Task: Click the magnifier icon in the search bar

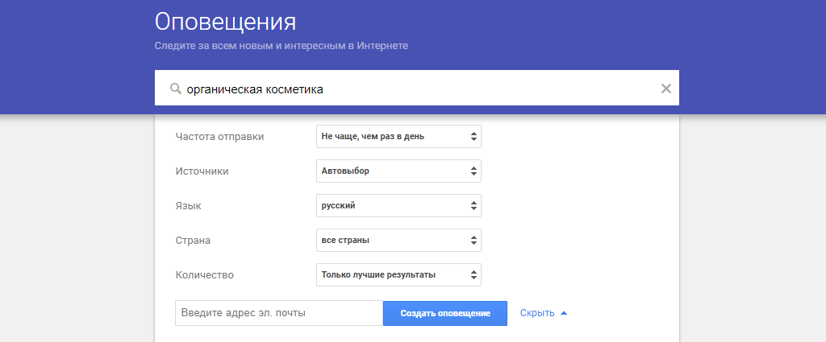Action: pos(175,89)
